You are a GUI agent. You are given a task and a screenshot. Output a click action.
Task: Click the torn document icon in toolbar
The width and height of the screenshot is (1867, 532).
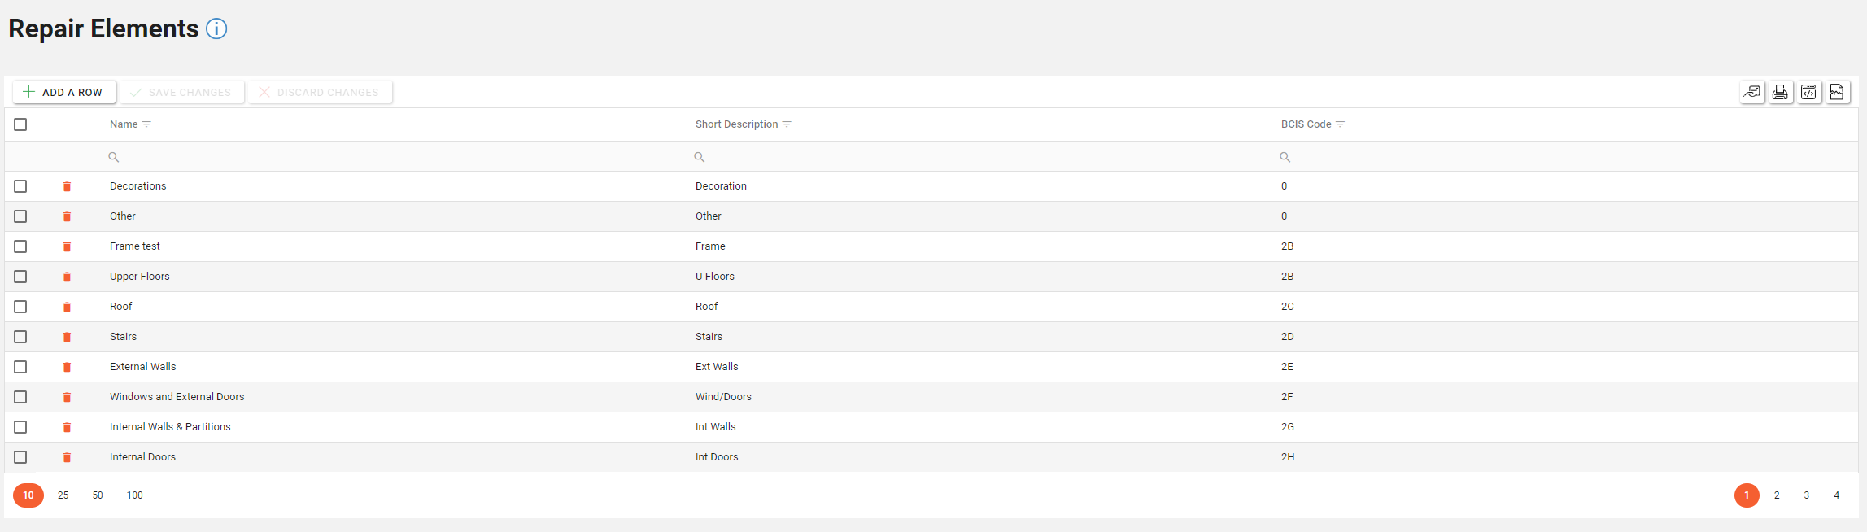(x=1837, y=92)
